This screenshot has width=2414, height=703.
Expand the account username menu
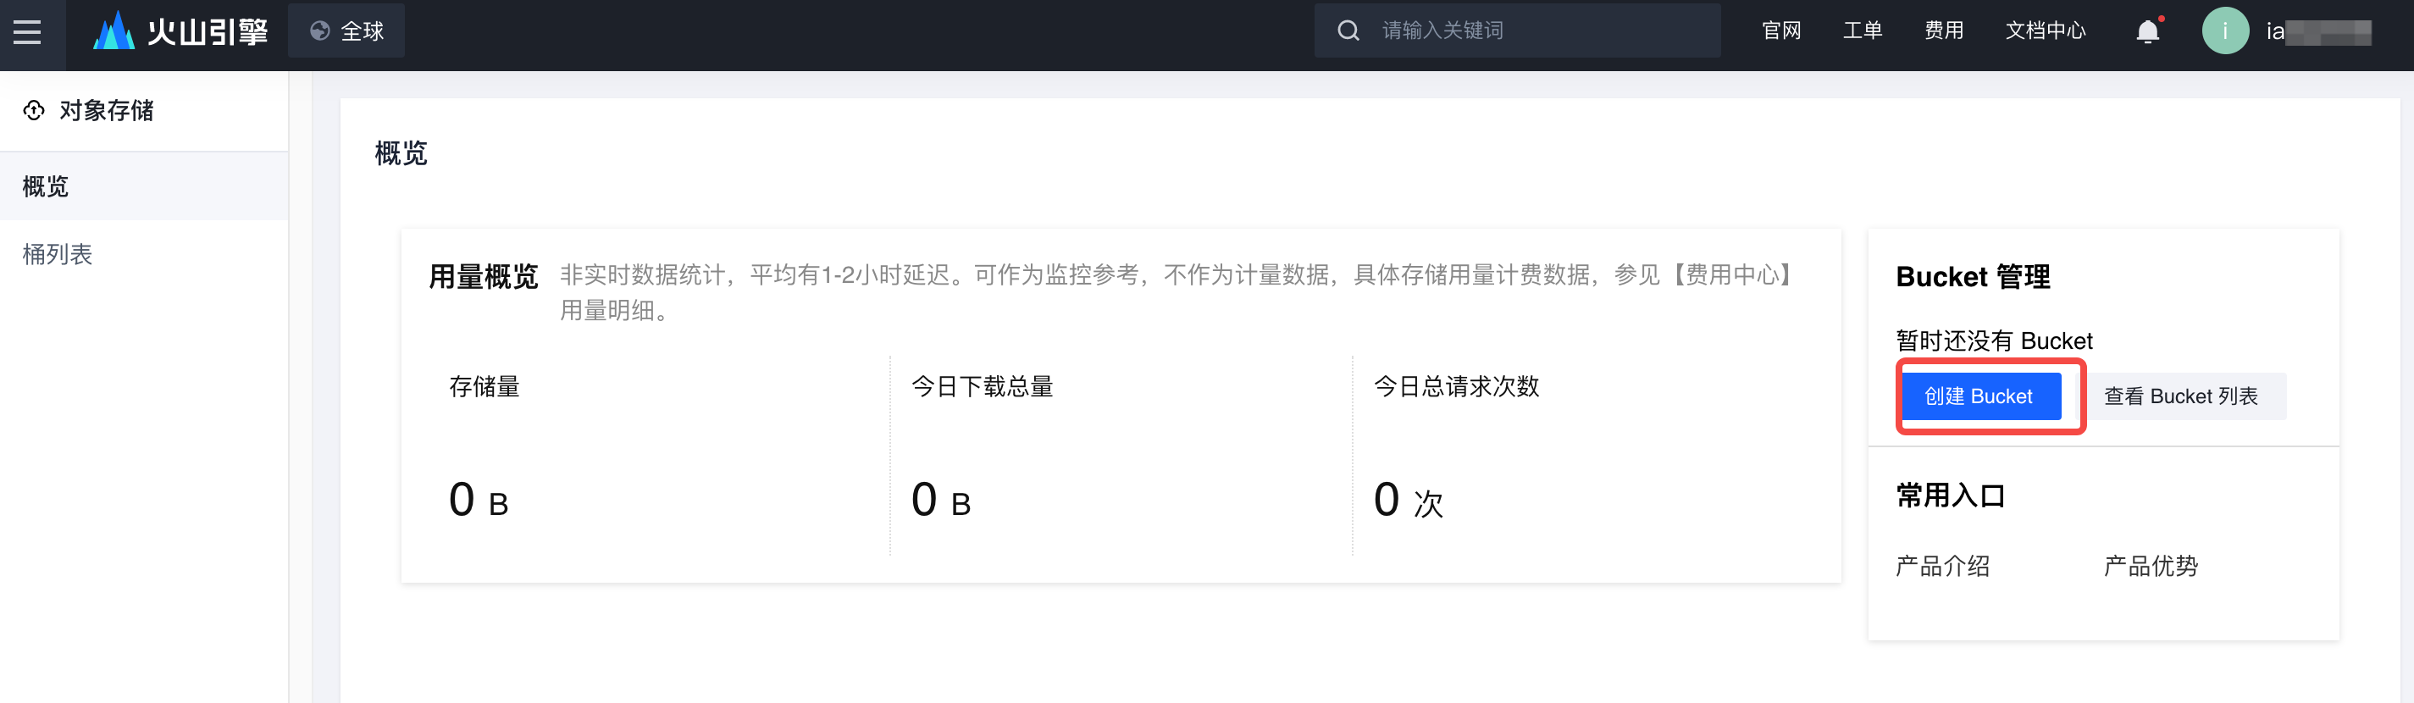pos(2318,32)
